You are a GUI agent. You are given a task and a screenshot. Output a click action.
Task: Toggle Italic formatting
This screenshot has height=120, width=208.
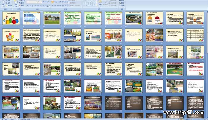29,5
